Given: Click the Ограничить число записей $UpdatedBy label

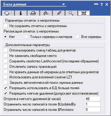Looking at the screenshot, I should (x=40, y=104).
